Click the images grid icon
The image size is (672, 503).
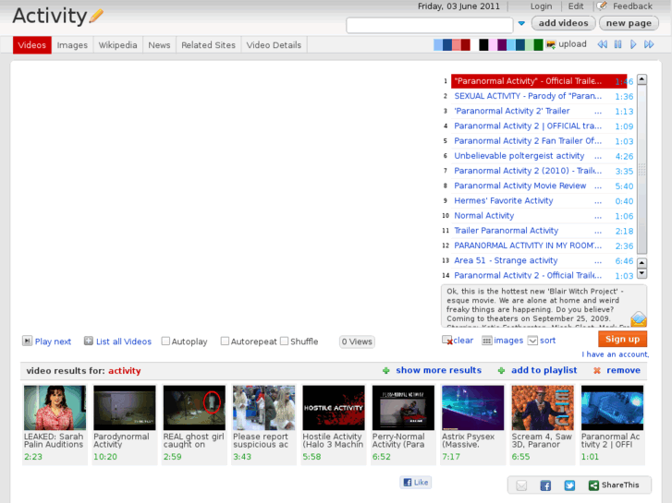point(487,341)
